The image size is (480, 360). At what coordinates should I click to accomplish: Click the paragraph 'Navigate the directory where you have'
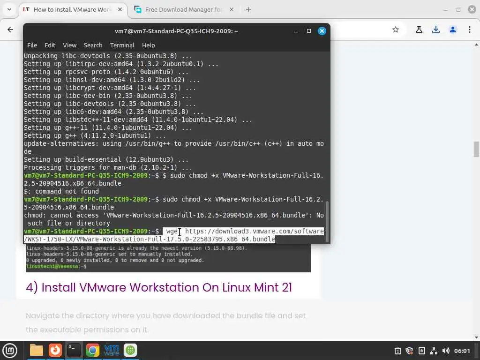click(x=165, y=322)
